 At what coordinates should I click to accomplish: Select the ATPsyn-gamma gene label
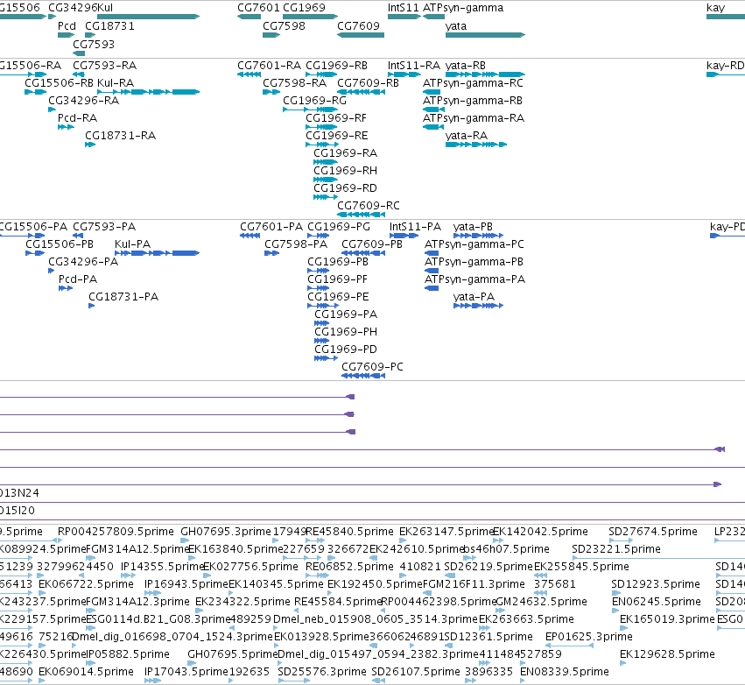tap(463, 8)
